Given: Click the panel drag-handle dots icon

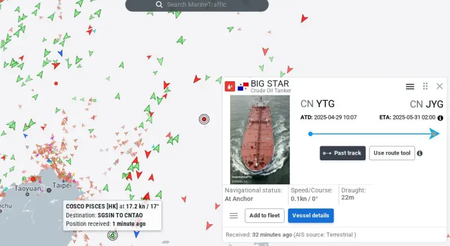Looking at the screenshot, I should (425, 86).
